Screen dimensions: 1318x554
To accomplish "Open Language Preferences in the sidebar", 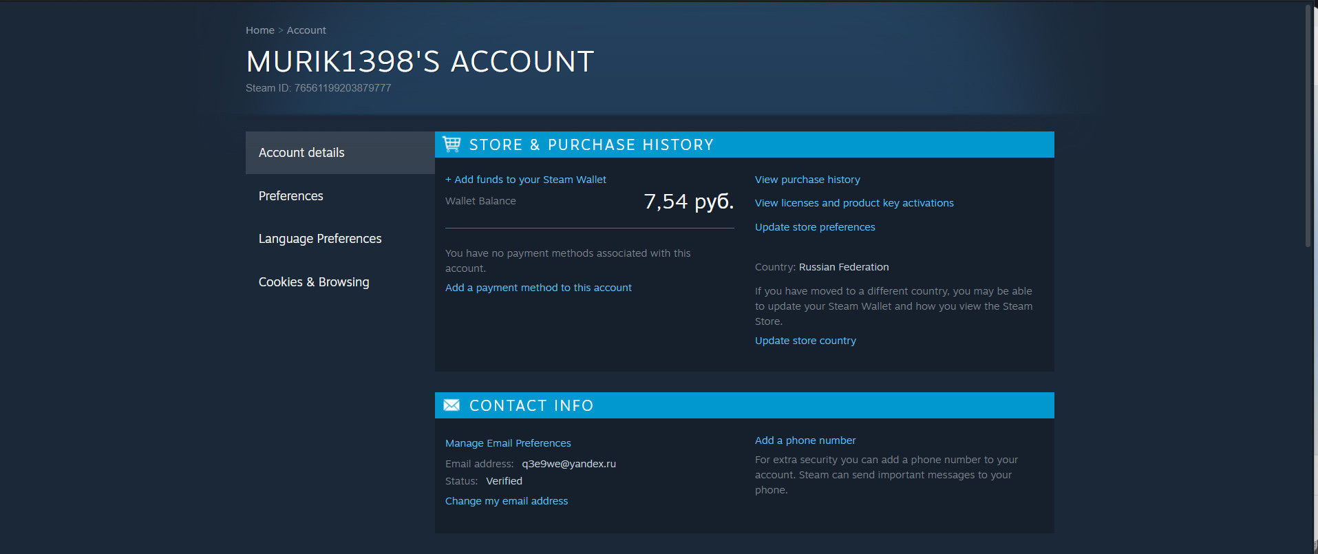I will click(319, 239).
